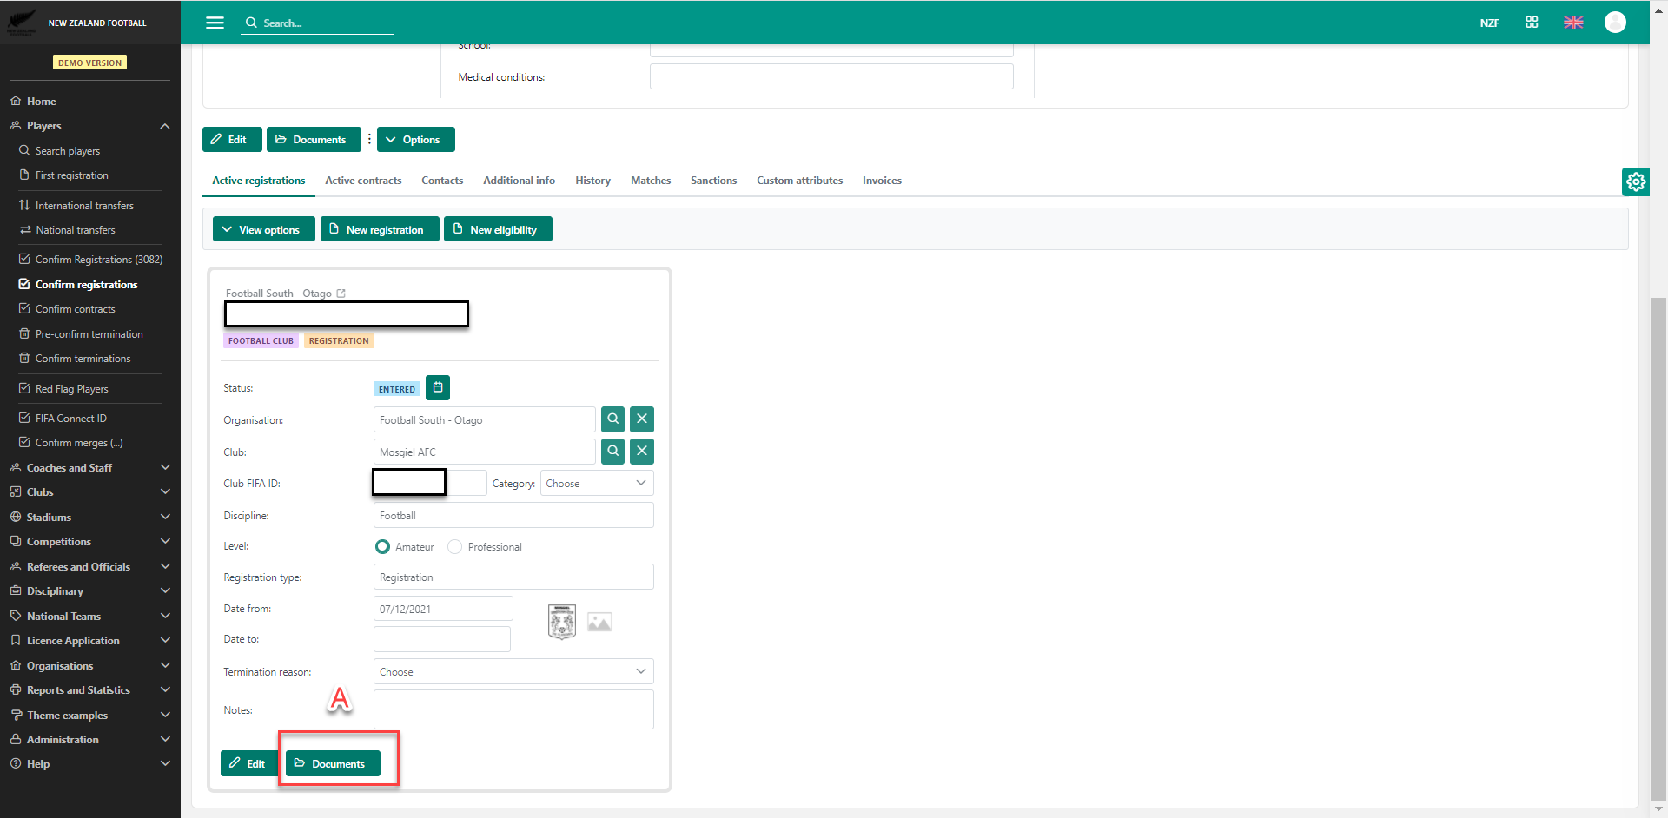Clear the Club field with X icon

click(x=641, y=452)
